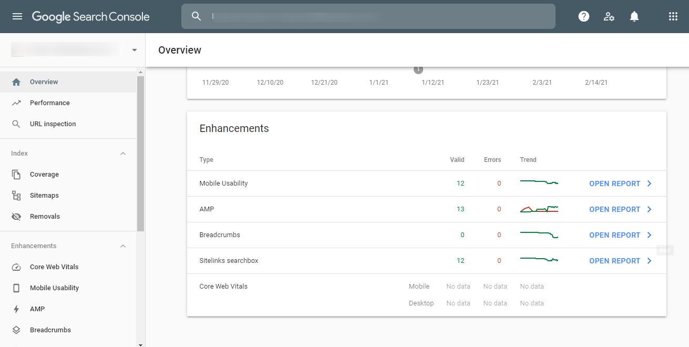The image size is (689, 347).
Task: Select the Removals eye-slash icon
Action: pyautogui.click(x=17, y=216)
